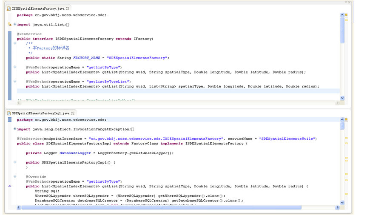
Task: Collapse getListByType method in top editor
Action: coord(15,67)
